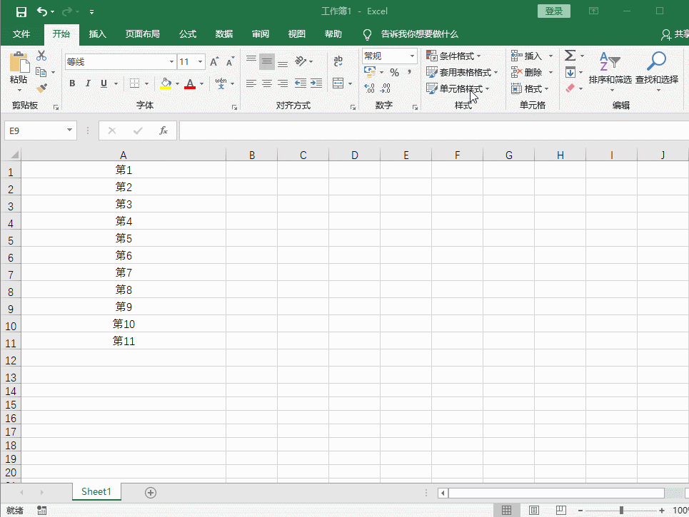
Task: Expand the Name Box dropdown arrow
Action: 69,130
